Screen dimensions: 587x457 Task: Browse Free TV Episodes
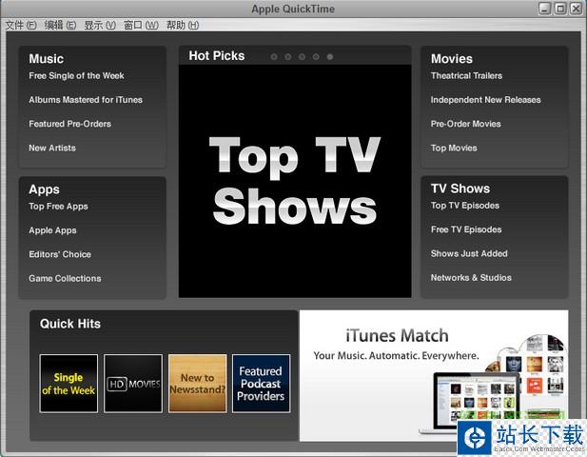click(x=466, y=229)
